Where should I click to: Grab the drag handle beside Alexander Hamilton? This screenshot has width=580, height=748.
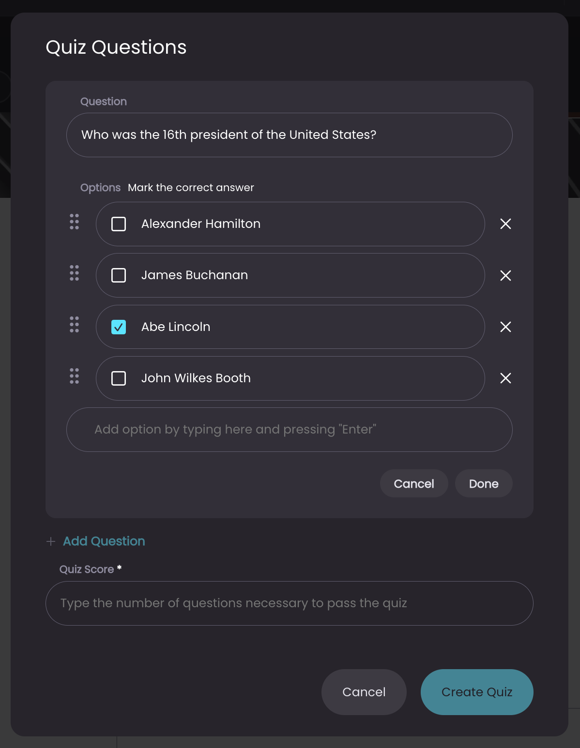[x=74, y=222]
